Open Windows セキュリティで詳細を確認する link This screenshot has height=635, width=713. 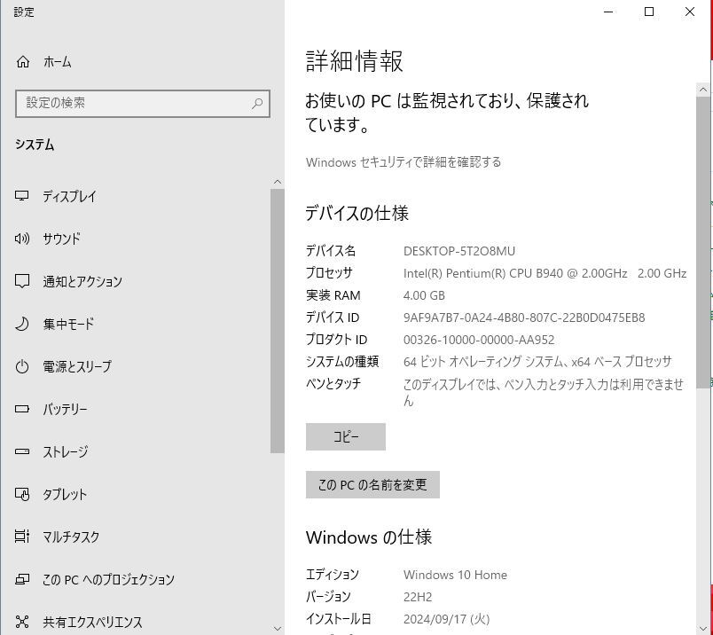404,162
